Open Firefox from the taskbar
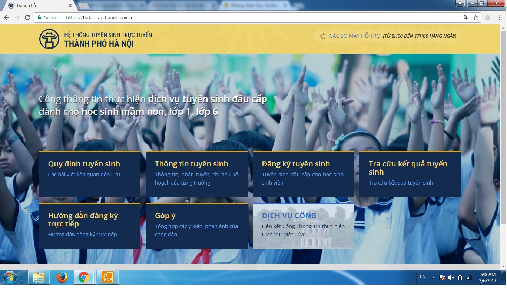This screenshot has width=507, height=289. coord(62,277)
